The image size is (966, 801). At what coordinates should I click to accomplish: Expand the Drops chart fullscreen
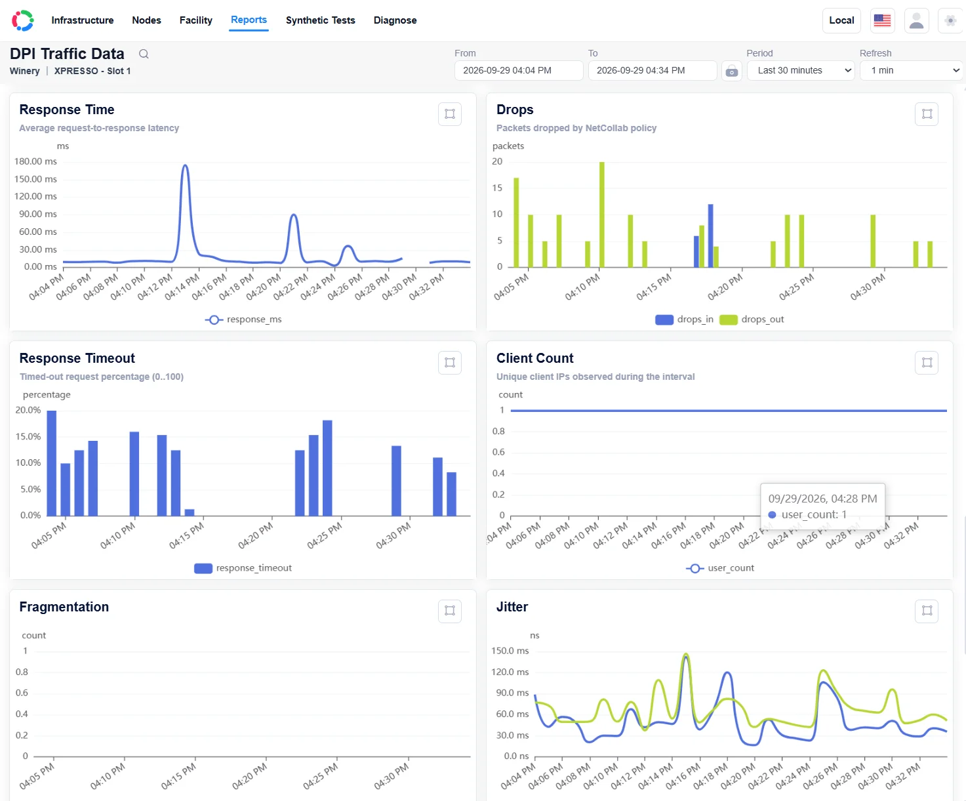click(927, 114)
